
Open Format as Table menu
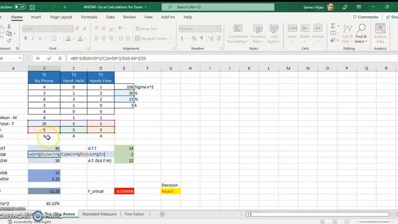[258, 34]
